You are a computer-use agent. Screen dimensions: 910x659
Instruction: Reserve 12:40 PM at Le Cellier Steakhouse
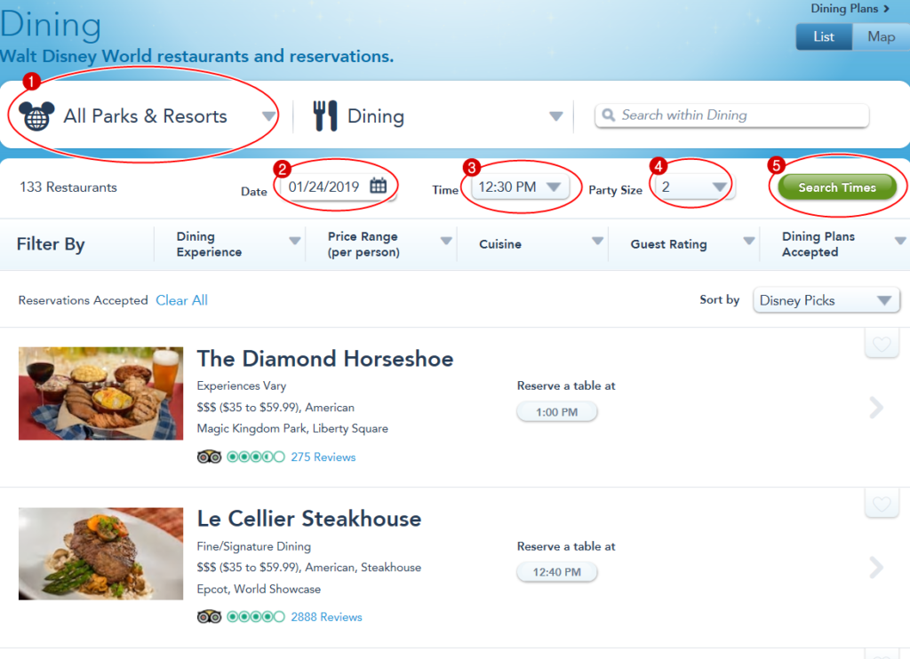coord(556,572)
